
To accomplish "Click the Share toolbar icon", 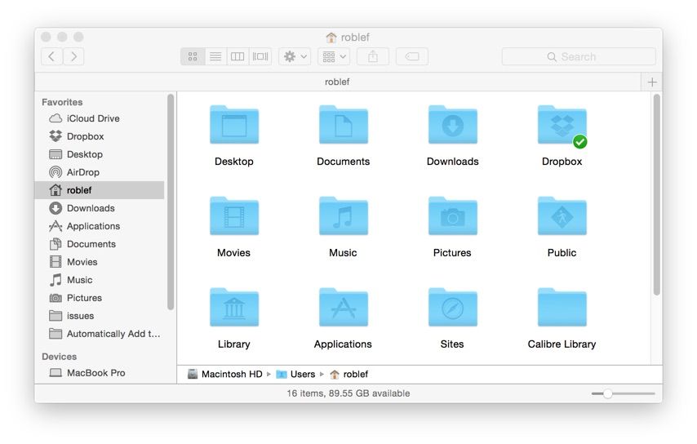I will click(373, 56).
